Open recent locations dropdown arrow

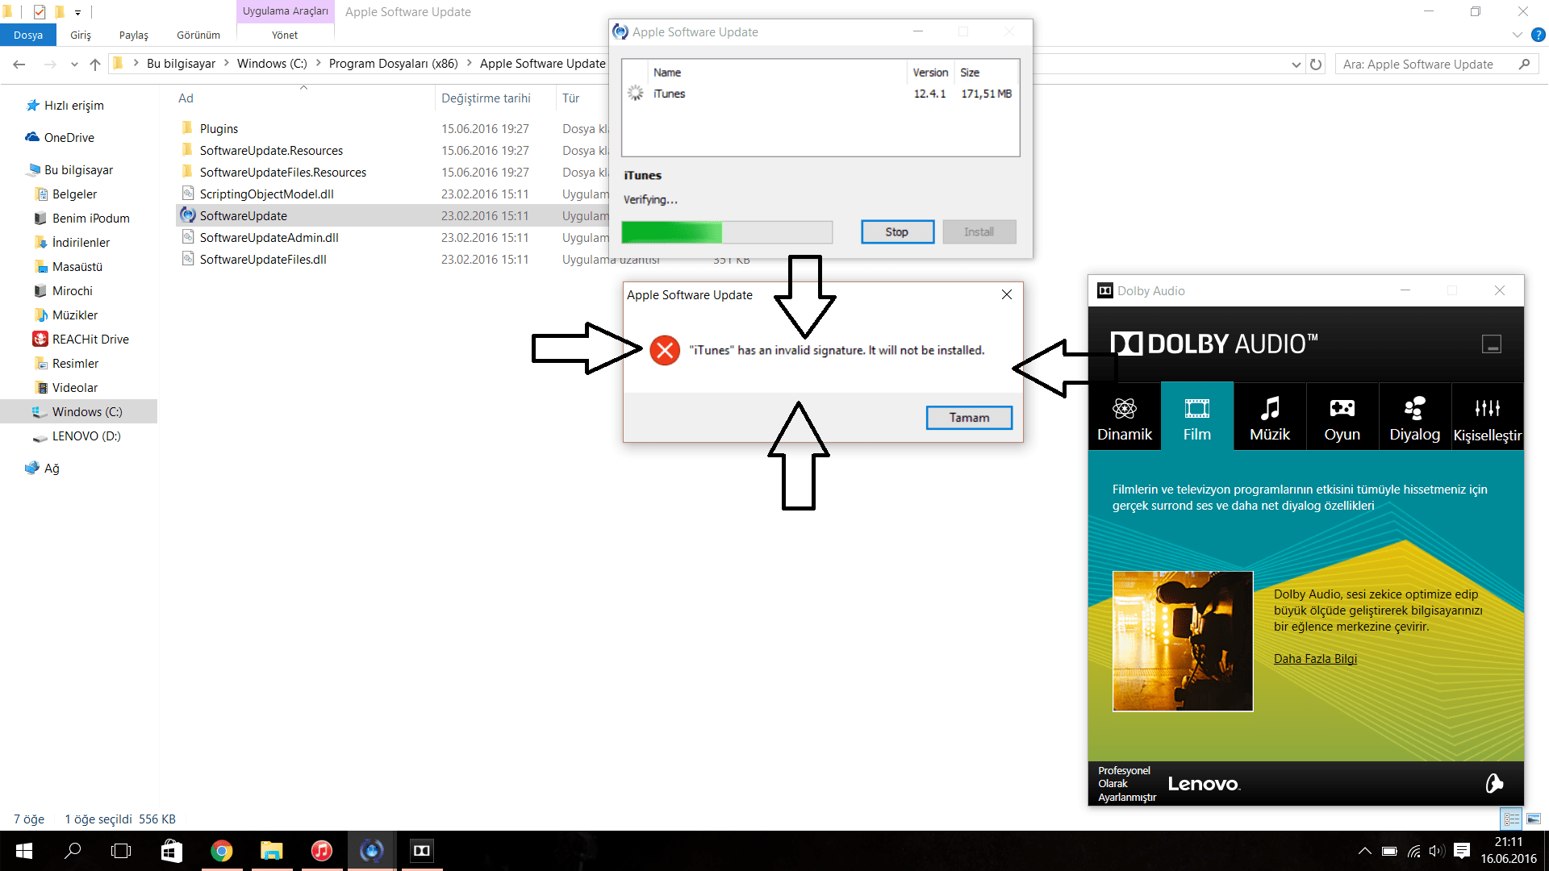coord(74,65)
